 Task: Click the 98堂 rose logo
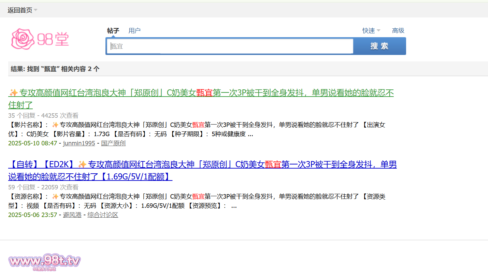[x=40, y=39]
